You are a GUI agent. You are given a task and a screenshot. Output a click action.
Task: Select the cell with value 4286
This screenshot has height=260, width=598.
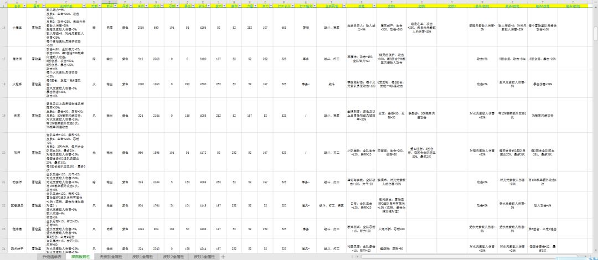(x=202, y=28)
